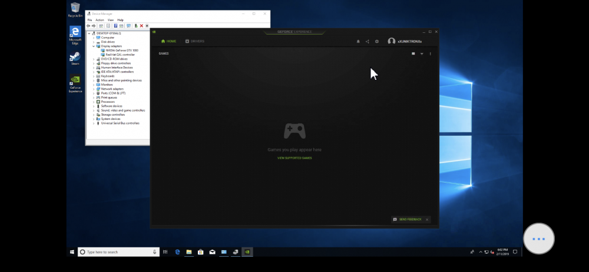The height and width of the screenshot is (272, 589).
Task: Expand the Disk drives node
Action: tap(94, 42)
